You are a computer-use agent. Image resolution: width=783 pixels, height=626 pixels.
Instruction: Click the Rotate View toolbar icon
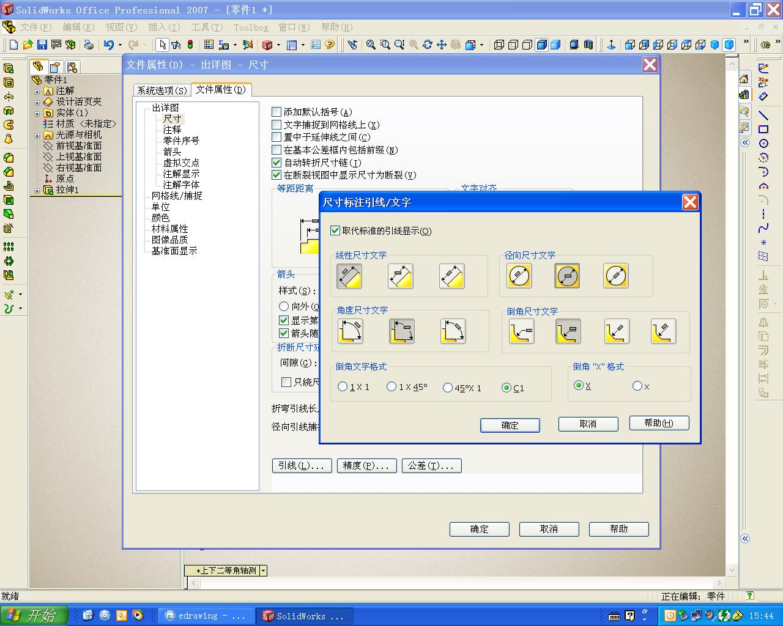[x=428, y=45]
